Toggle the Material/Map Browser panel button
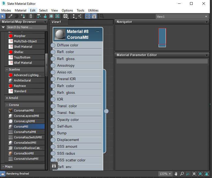Screen dimensions: 212x178 [88, 16]
